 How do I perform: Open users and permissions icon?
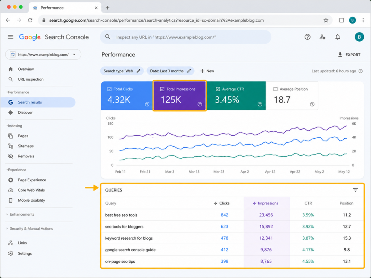pos(322,37)
